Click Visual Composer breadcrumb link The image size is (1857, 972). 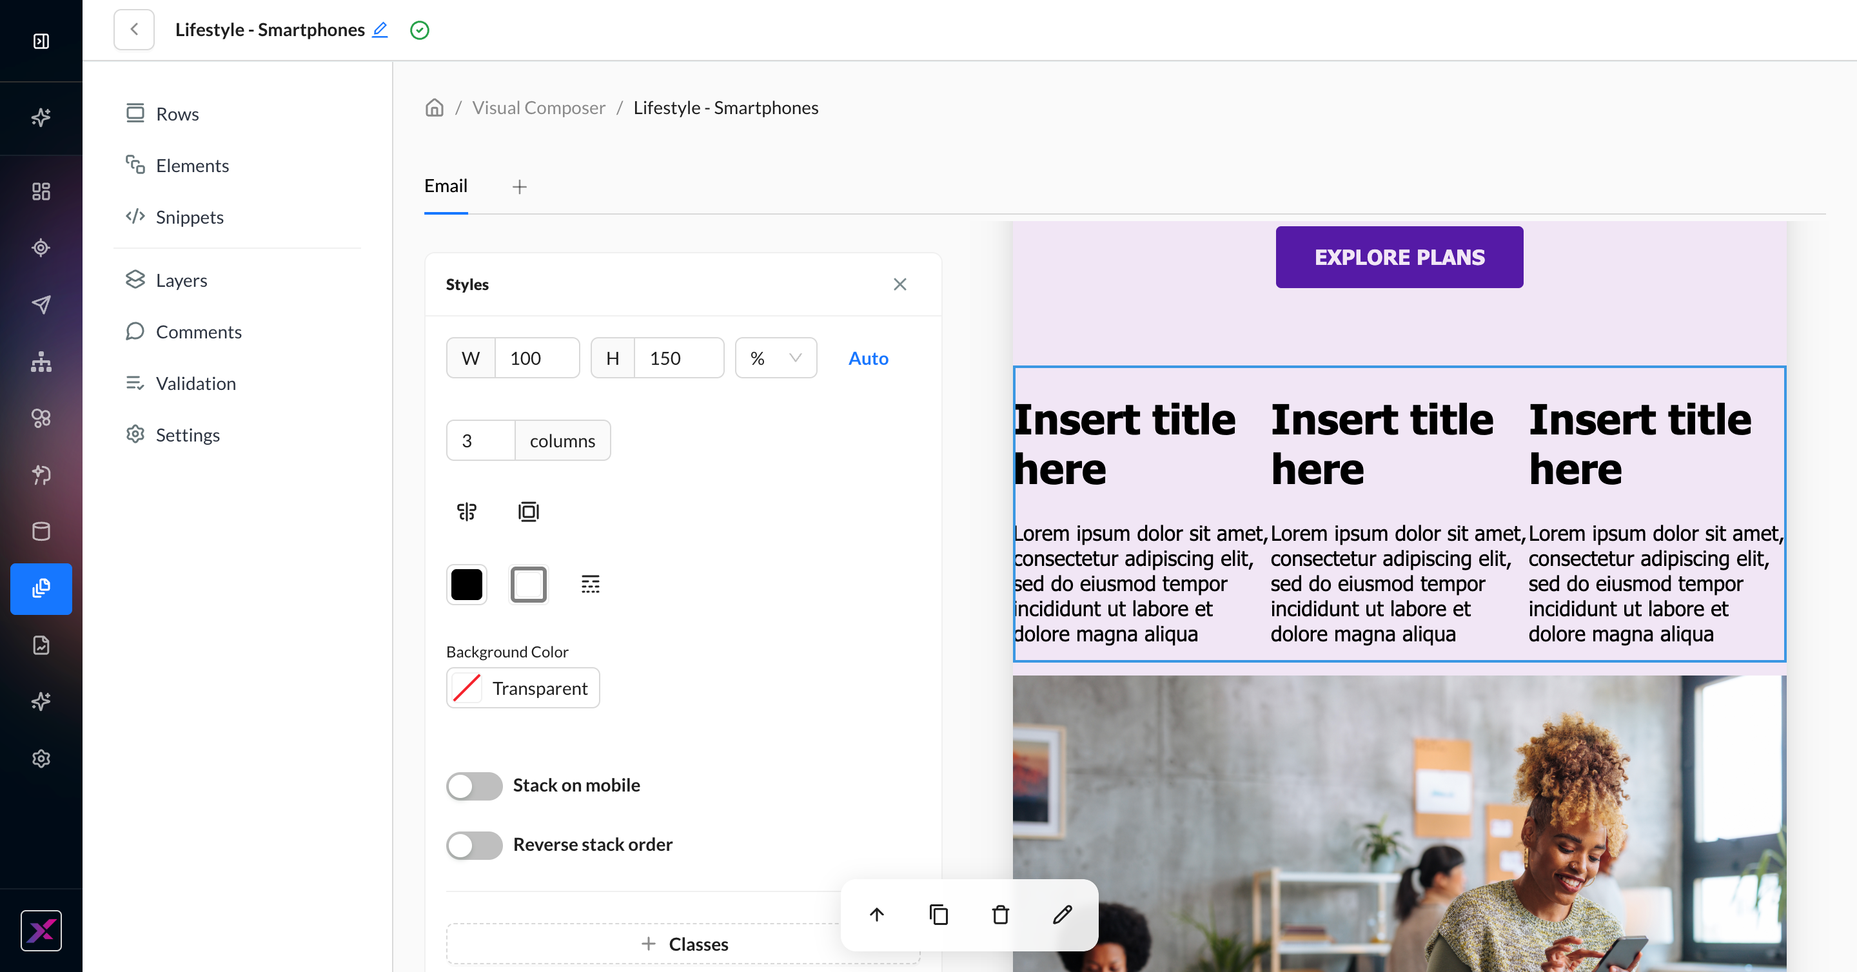538,108
